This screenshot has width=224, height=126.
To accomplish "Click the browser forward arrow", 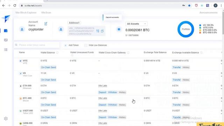I will click(9, 6).
